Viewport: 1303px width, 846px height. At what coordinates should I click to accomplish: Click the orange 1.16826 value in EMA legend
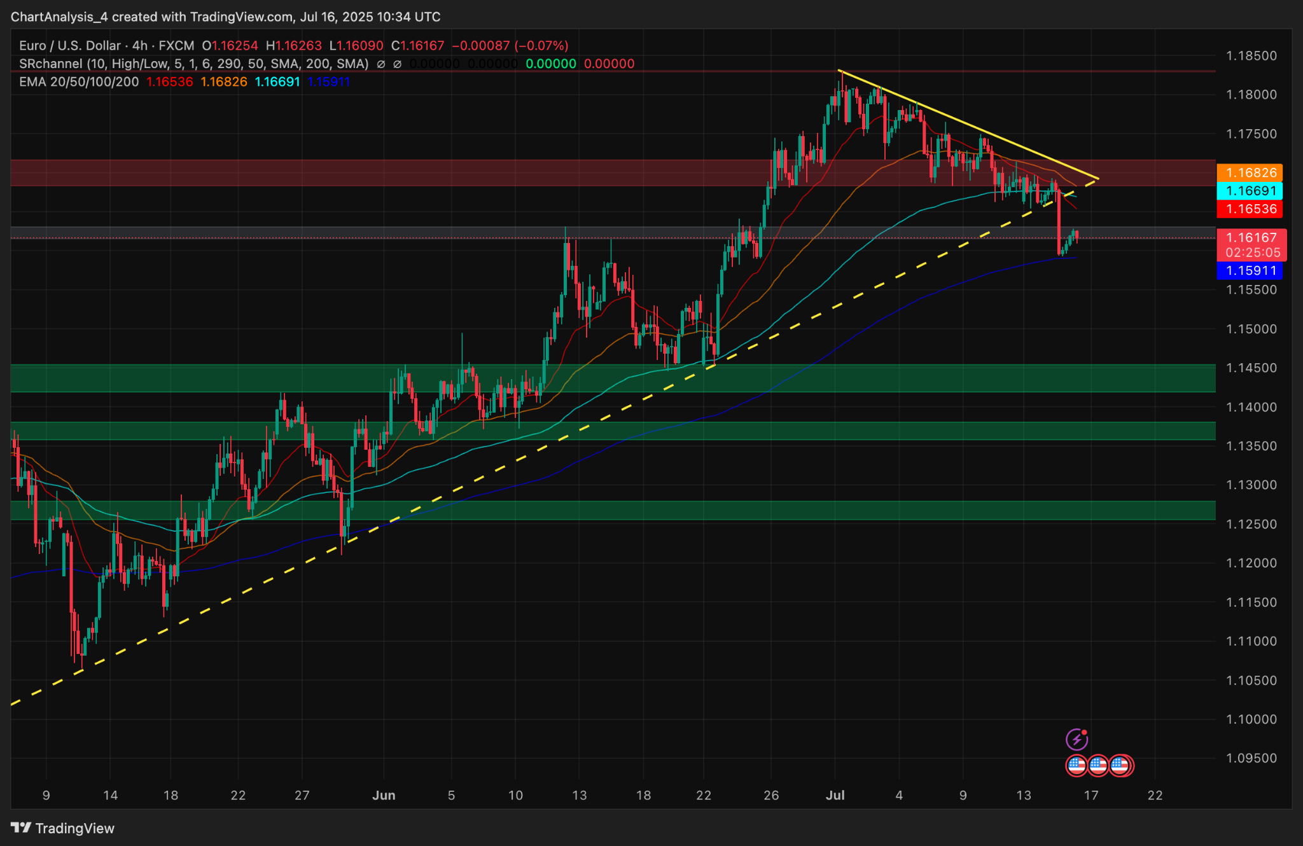(x=224, y=81)
